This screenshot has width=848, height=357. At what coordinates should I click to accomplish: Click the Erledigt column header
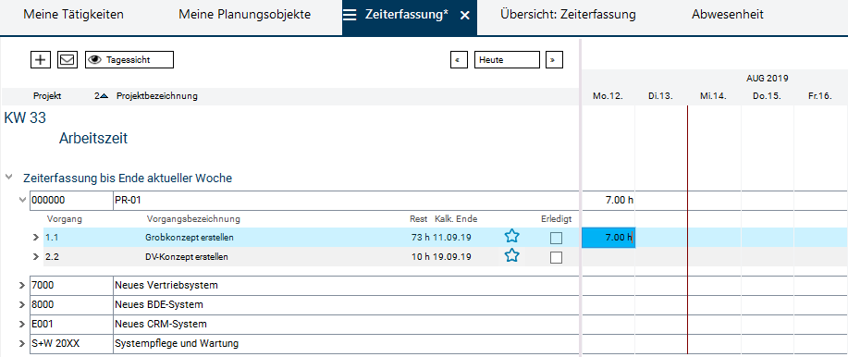(x=556, y=219)
